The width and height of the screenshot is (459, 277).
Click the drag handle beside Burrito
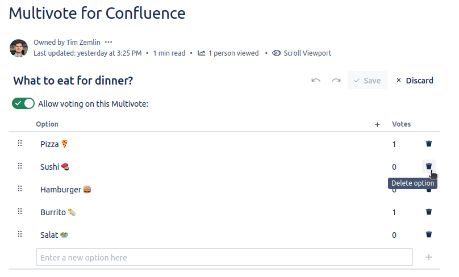(20, 212)
